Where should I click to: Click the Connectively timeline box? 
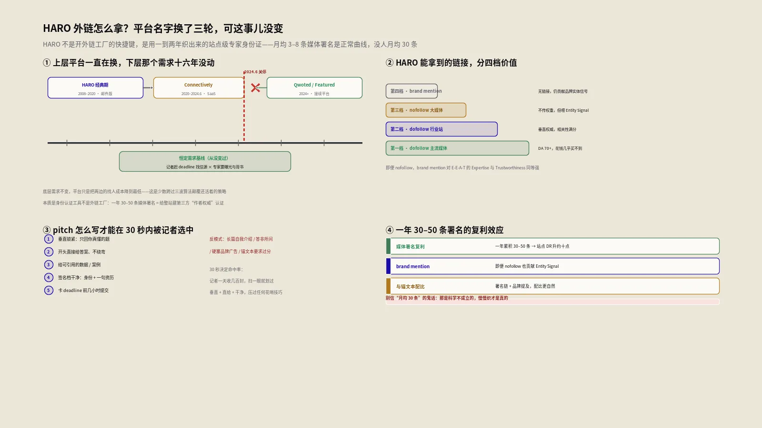click(199, 88)
